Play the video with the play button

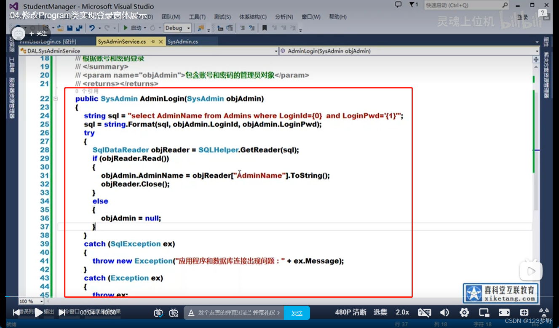[38, 312]
